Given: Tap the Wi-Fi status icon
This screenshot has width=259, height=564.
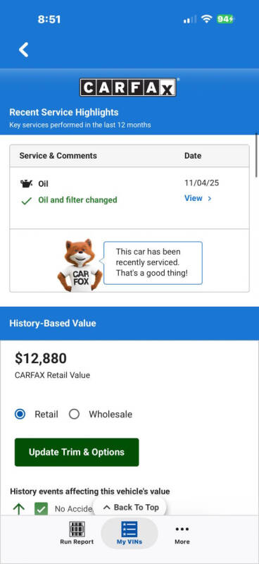Looking at the screenshot, I should (x=206, y=19).
